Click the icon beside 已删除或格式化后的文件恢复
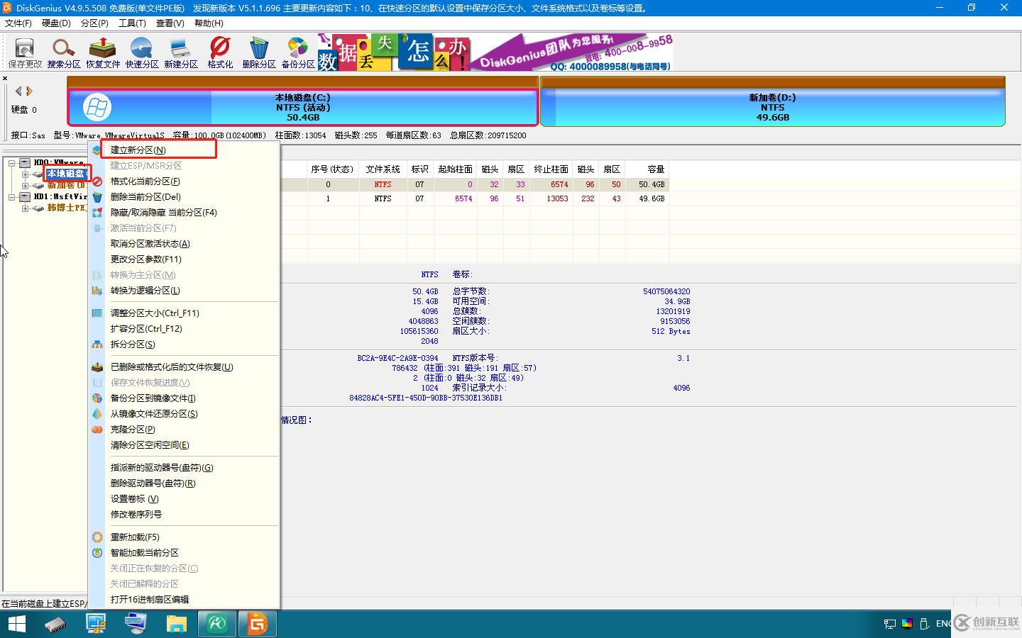This screenshot has height=638, width=1022. tap(97, 367)
